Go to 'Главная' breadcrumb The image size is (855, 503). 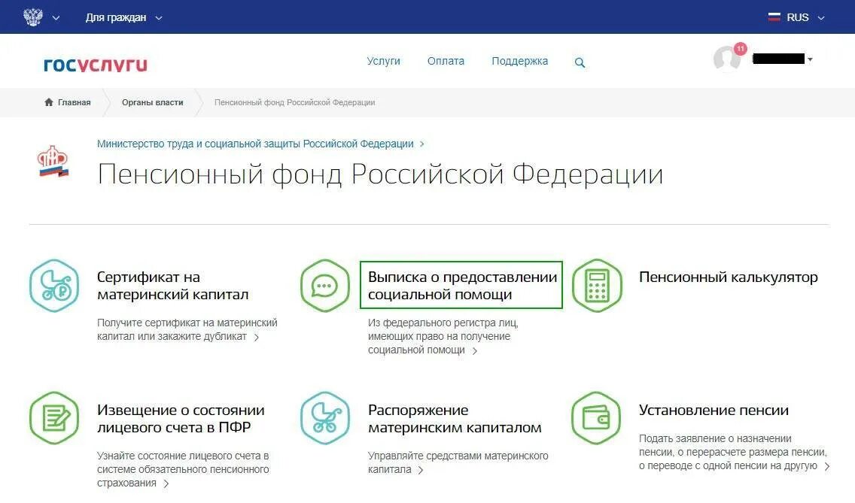75,102
